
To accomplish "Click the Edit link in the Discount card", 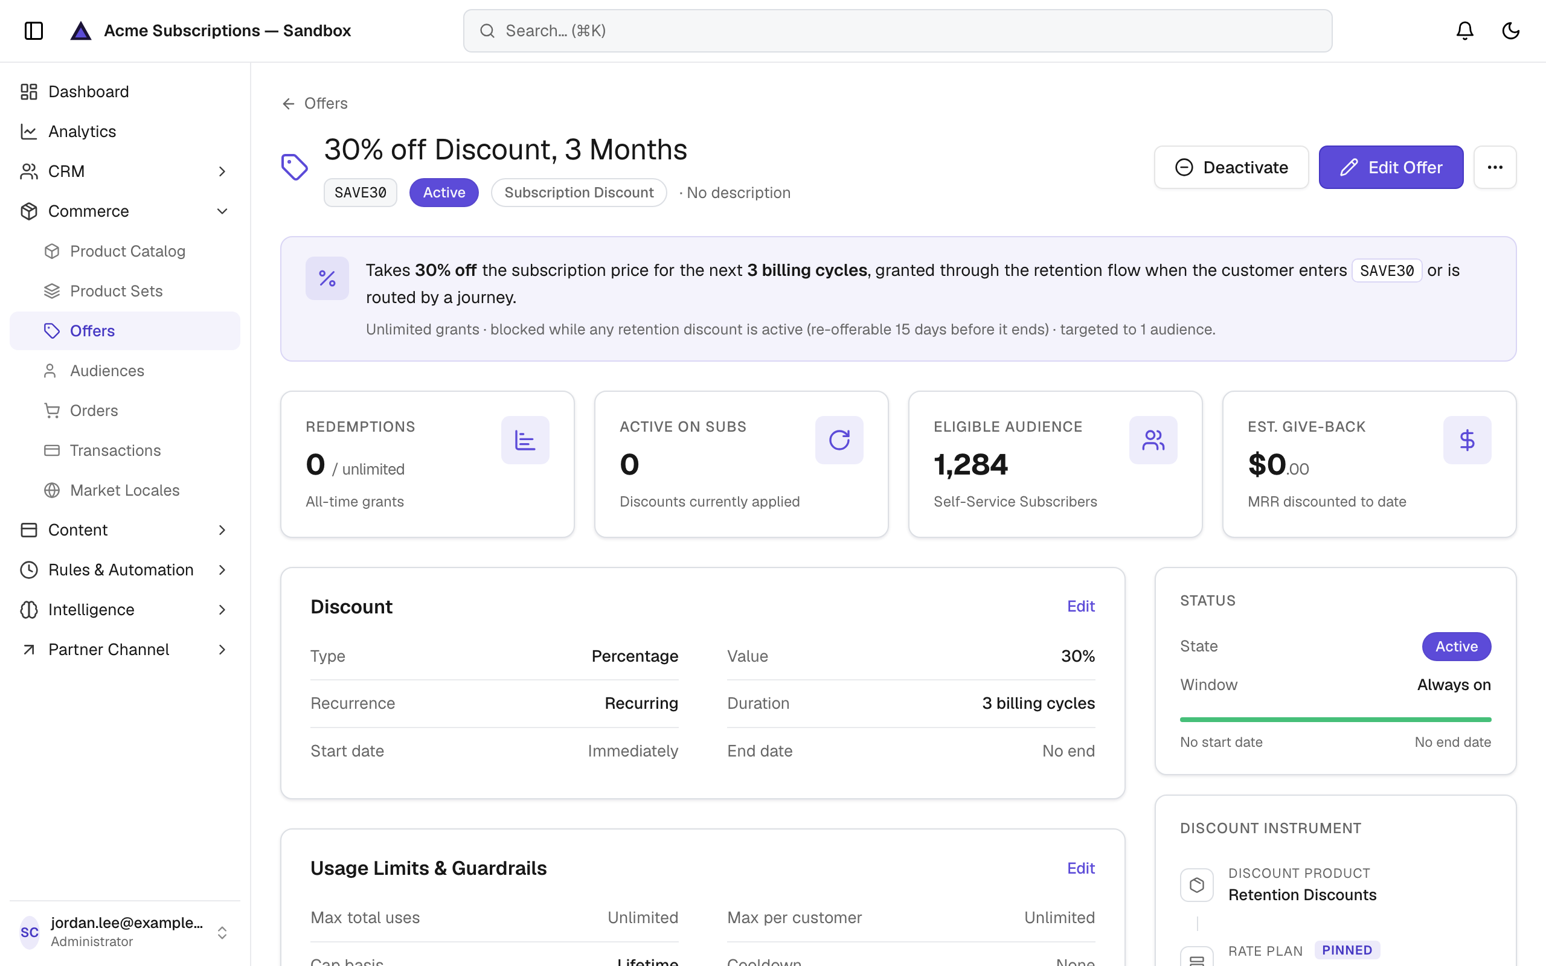I will [1080, 606].
